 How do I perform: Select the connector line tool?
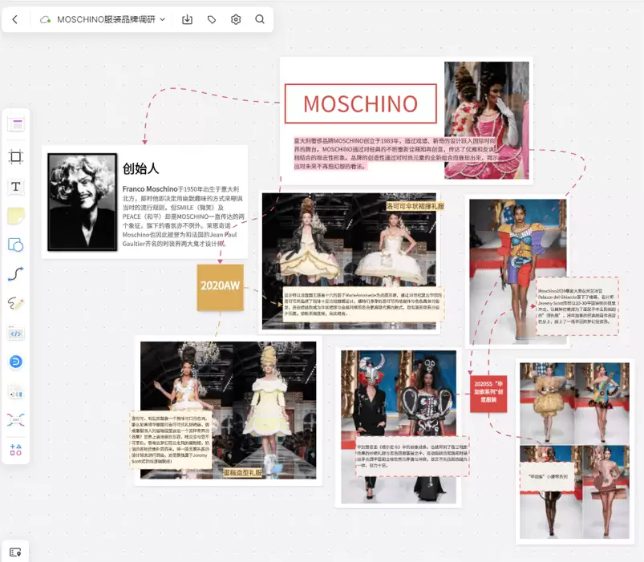(x=16, y=274)
